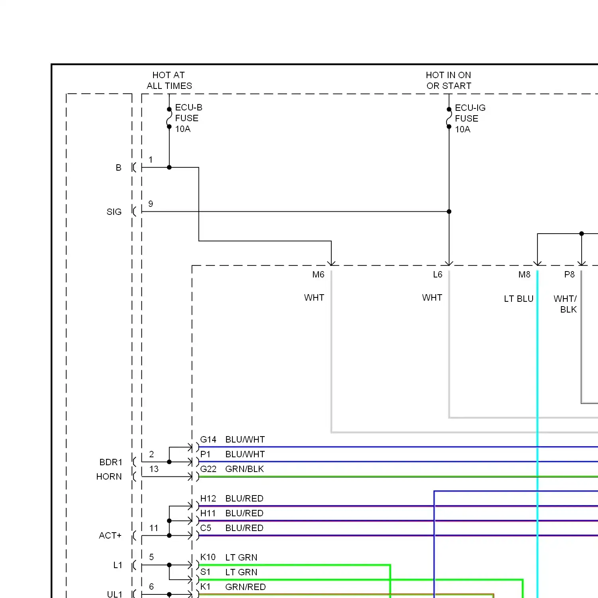The width and height of the screenshot is (598, 598).
Task: Click terminal label BDR1
Action: click(111, 462)
